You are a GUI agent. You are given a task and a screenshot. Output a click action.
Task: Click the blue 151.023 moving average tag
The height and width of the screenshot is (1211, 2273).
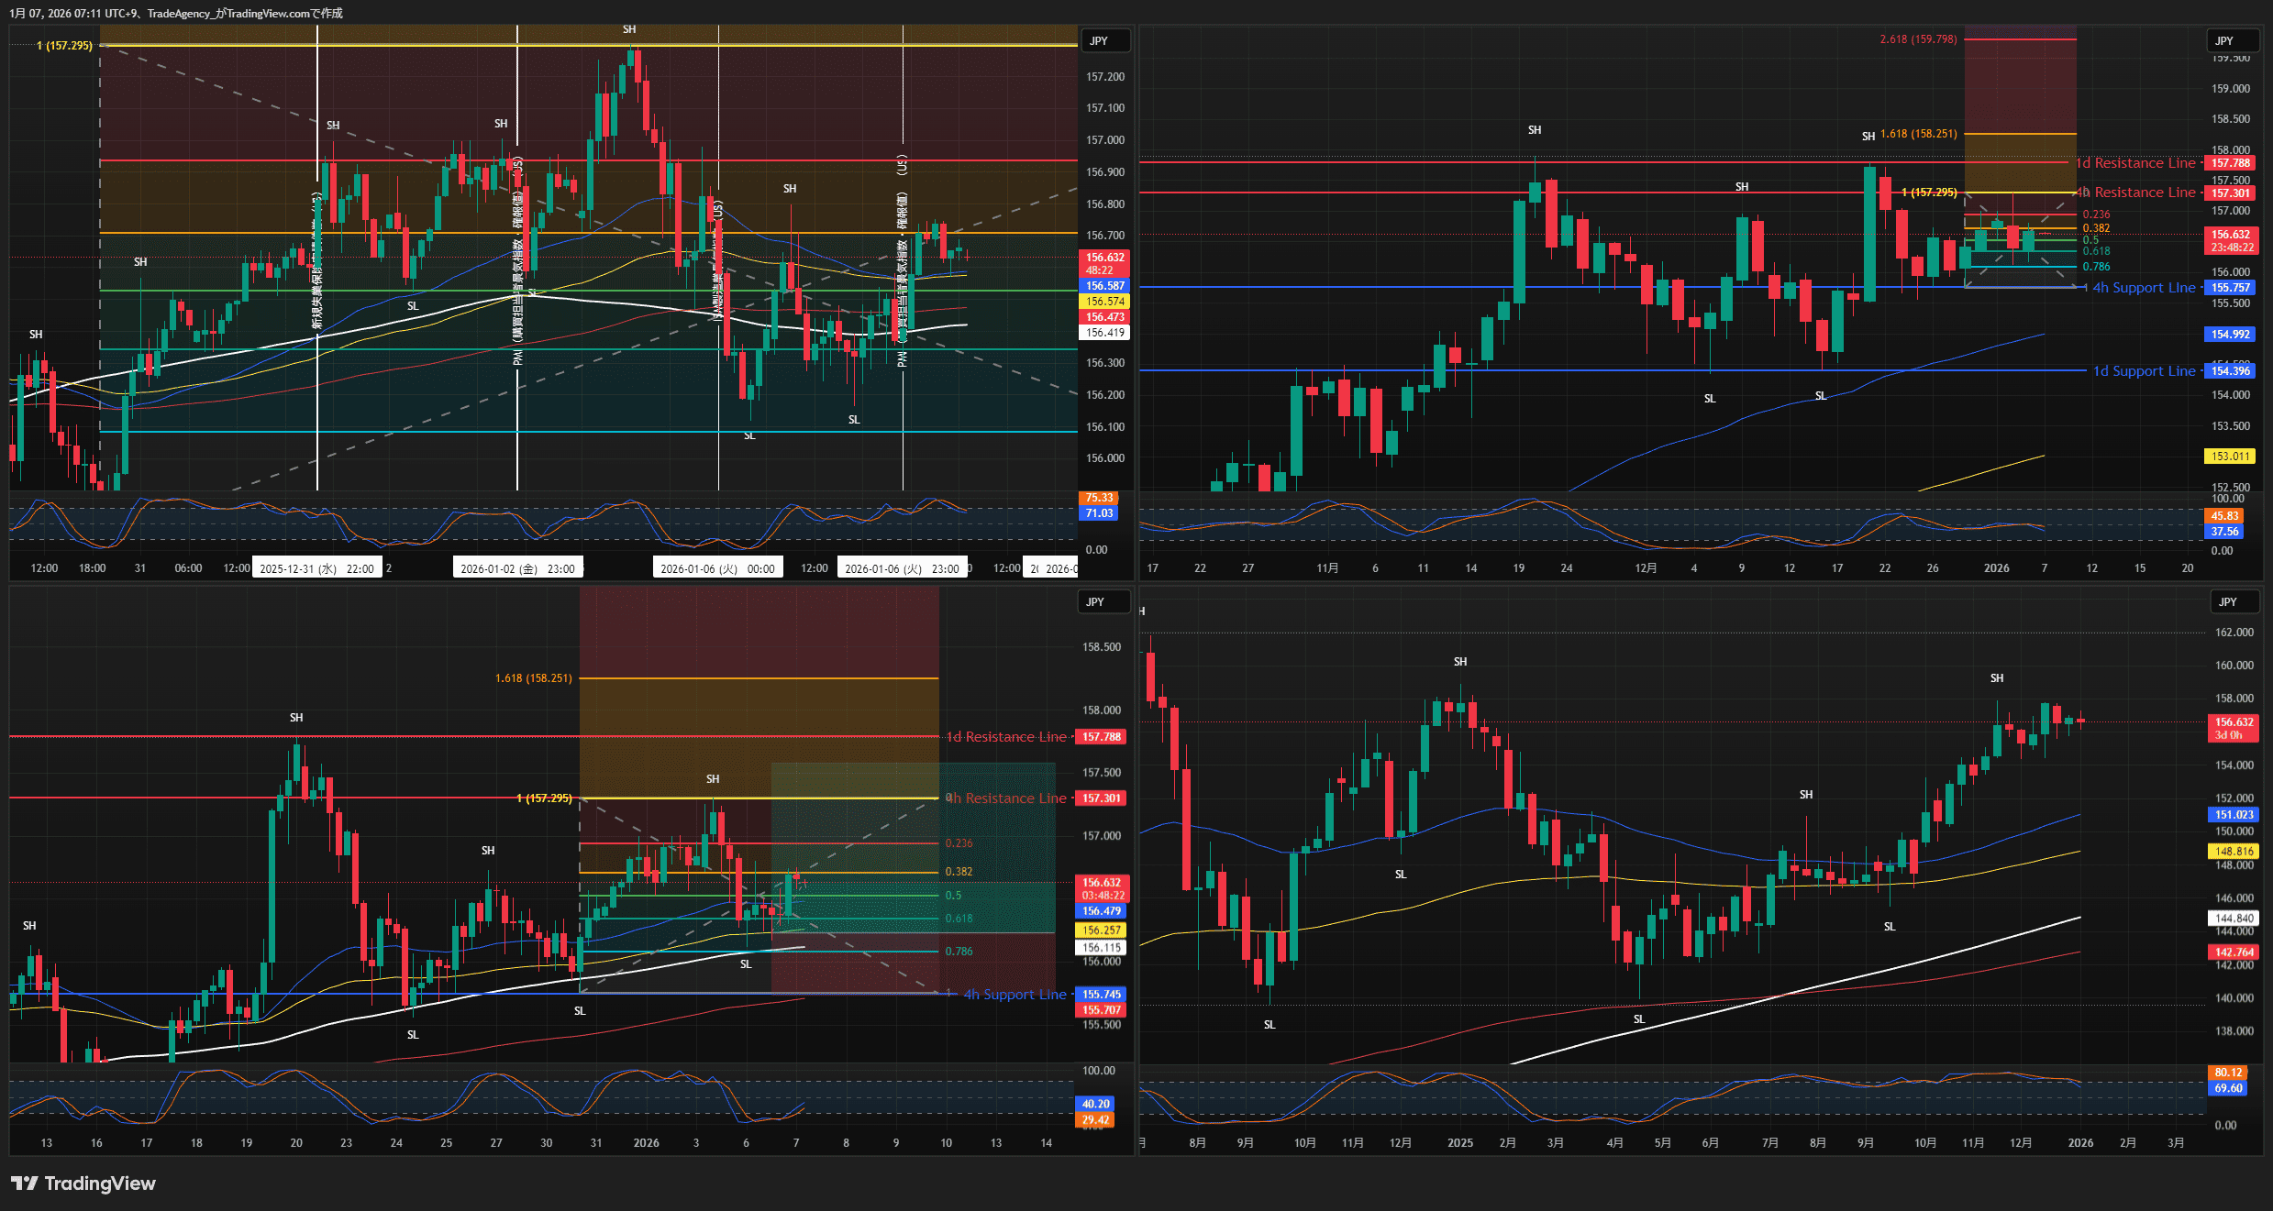[x=2234, y=815]
